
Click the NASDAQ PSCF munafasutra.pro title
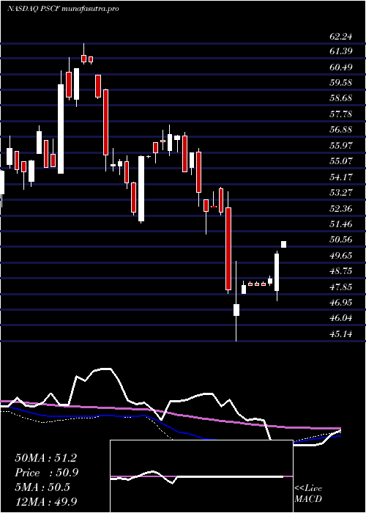coord(63,9)
